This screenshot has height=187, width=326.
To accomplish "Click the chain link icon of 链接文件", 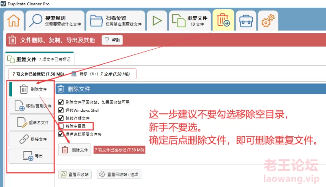I will [x=24, y=139].
